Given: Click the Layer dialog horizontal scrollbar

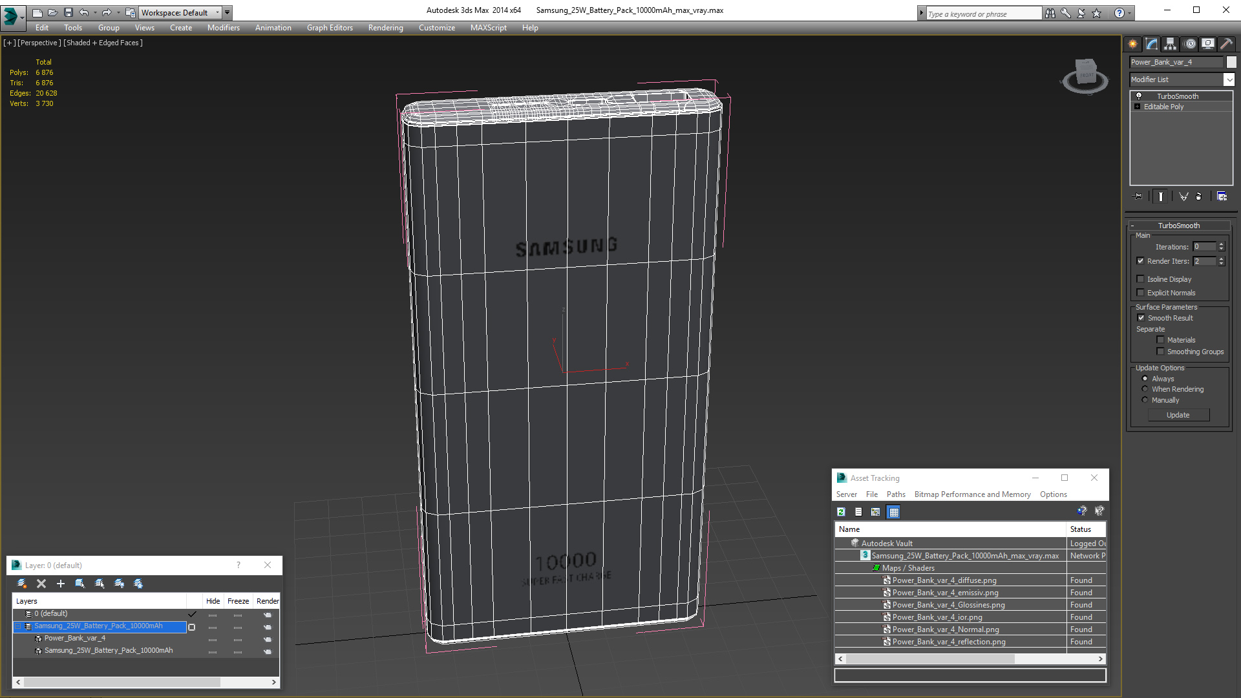Looking at the screenshot, I should pyautogui.click(x=123, y=682).
